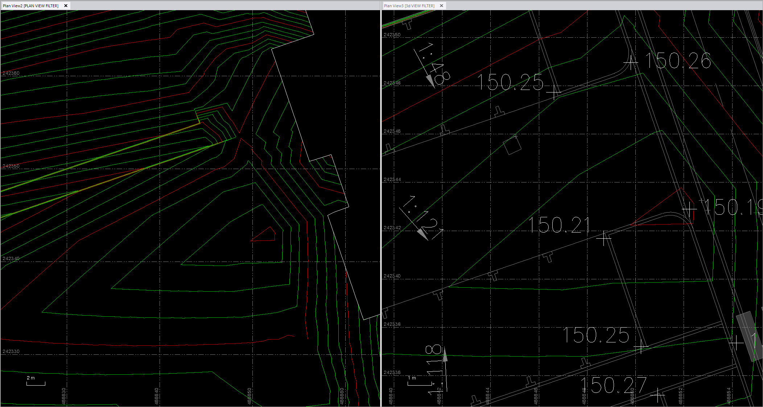The width and height of the screenshot is (763, 407).
Task: Close the Plan View3 tab
Action: (x=441, y=6)
